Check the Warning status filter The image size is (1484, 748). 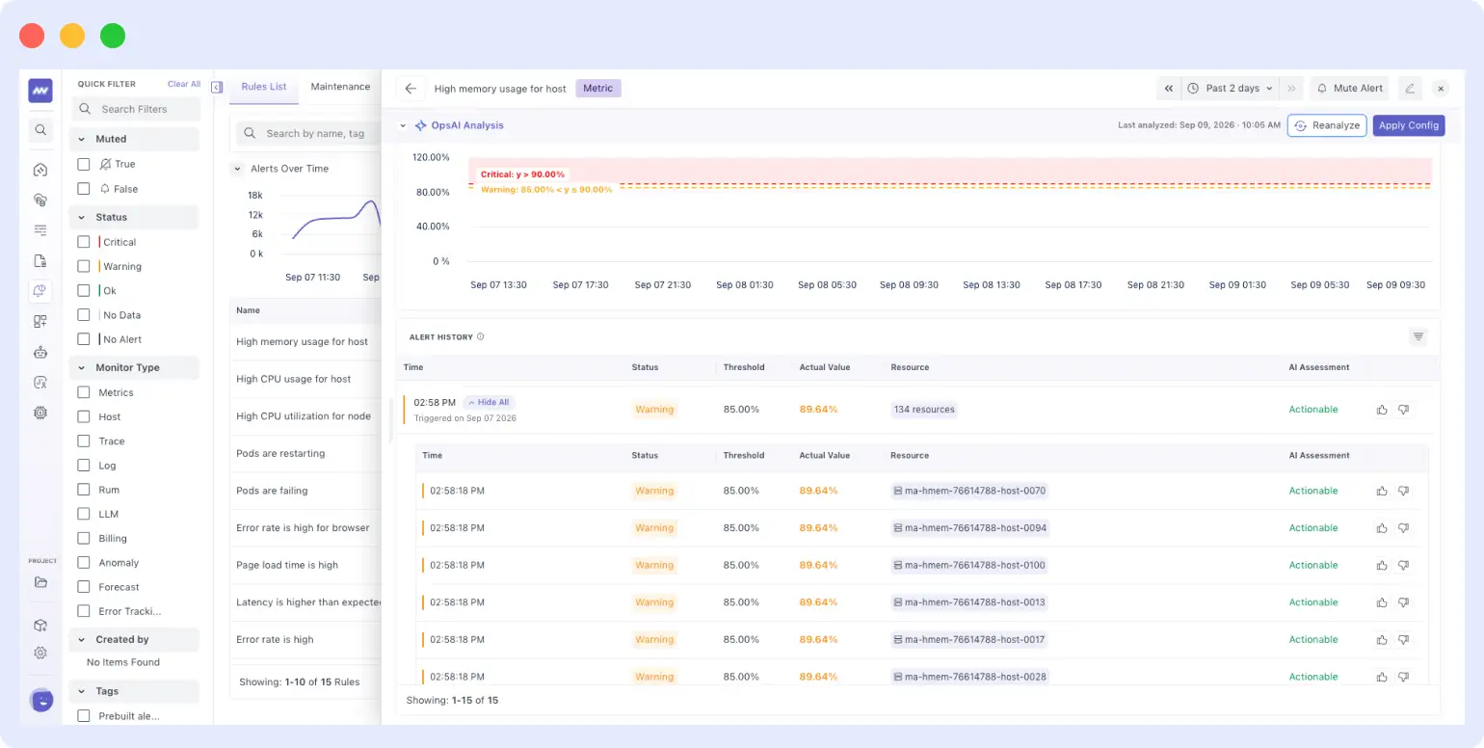pos(84,266)
